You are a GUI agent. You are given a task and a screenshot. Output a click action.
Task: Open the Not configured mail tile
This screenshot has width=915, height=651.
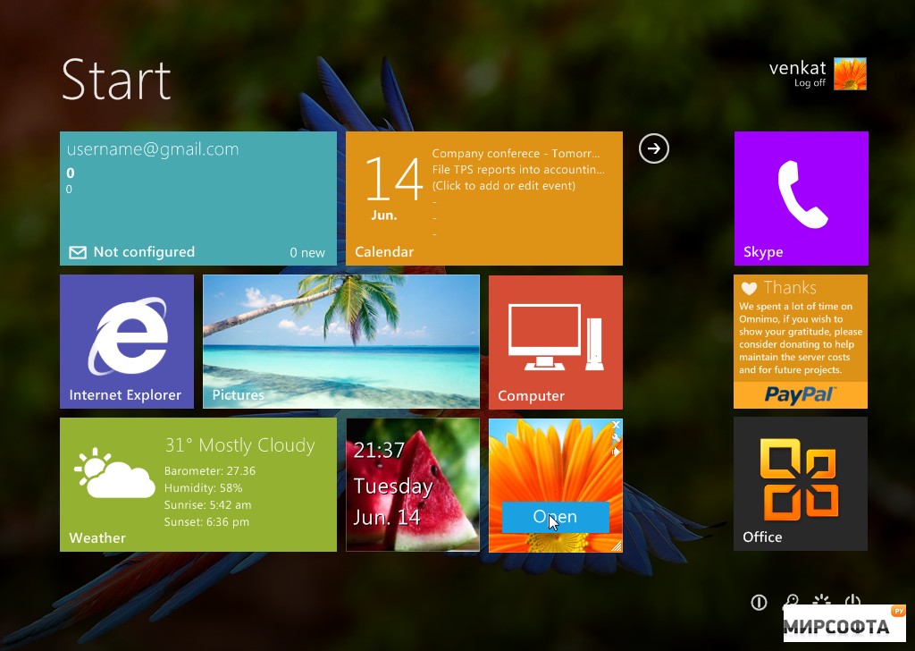(x=198, y=199)
